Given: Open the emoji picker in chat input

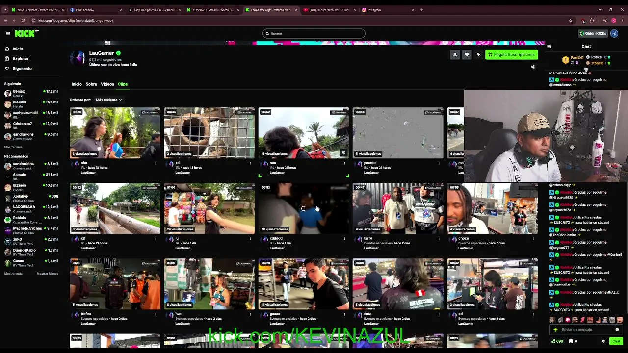Looking at the screenshot, I should [x=617, y=330].
